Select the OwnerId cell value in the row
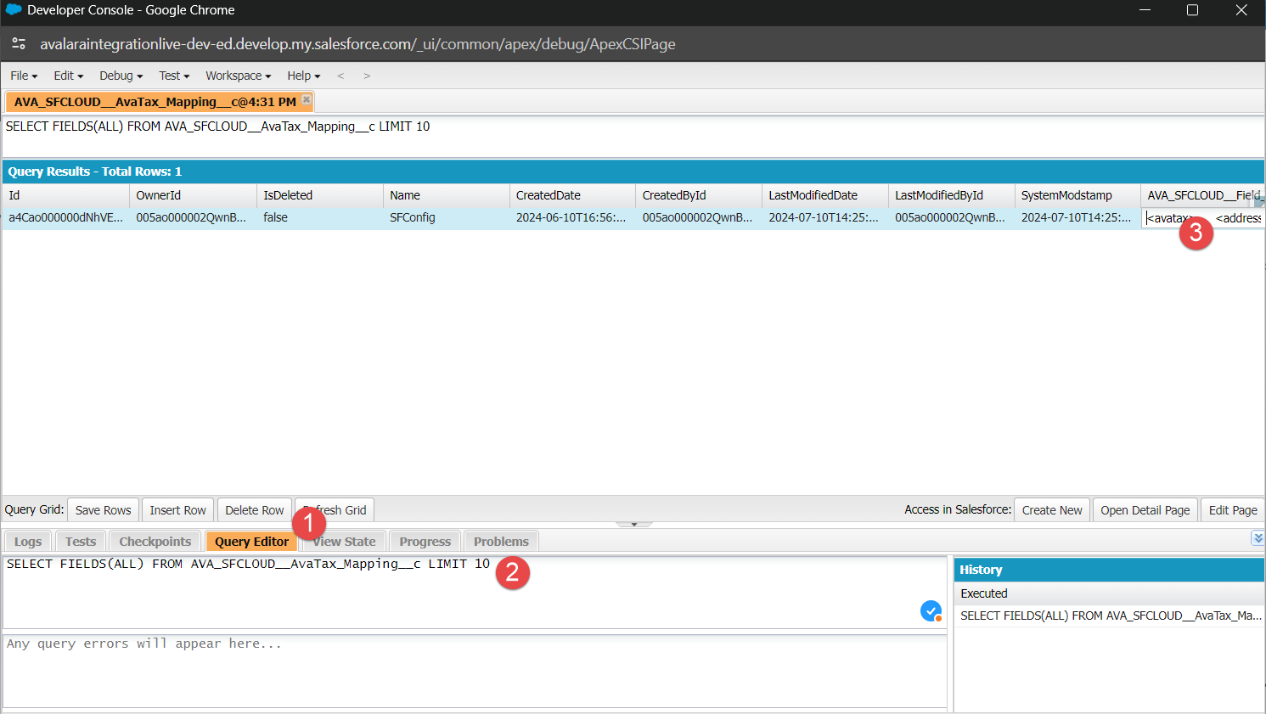The image size is (1266, 714). tap(193, 218)
